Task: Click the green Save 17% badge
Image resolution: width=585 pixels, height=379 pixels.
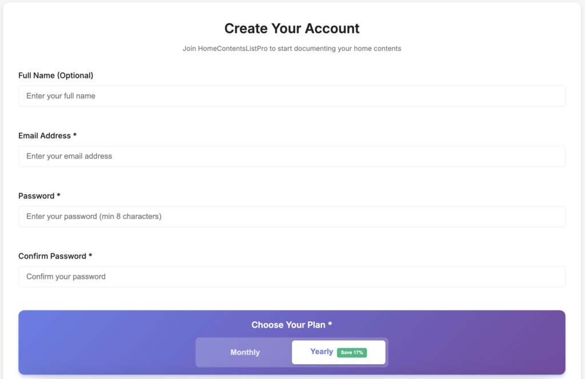Action: tap(351, 352)
